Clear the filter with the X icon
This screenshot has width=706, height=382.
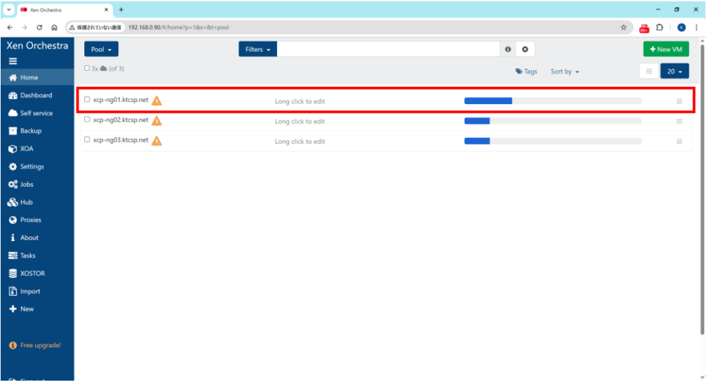(x=525, y=50)
